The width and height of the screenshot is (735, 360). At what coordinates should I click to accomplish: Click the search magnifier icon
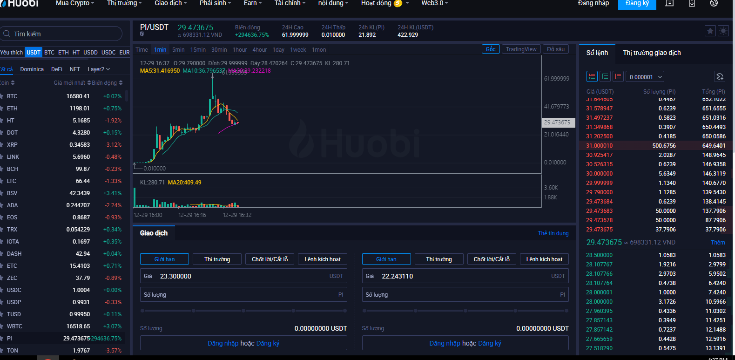point(7,34)
